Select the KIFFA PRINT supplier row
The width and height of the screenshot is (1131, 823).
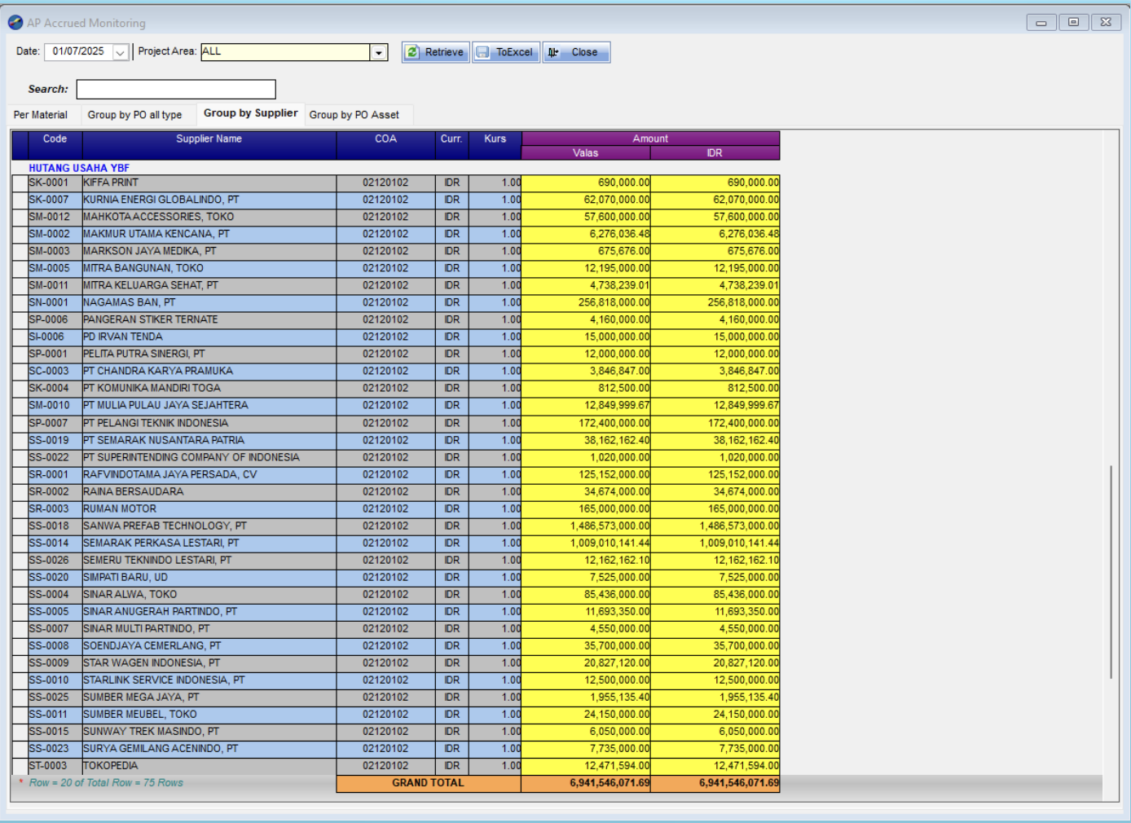[396, 183]
